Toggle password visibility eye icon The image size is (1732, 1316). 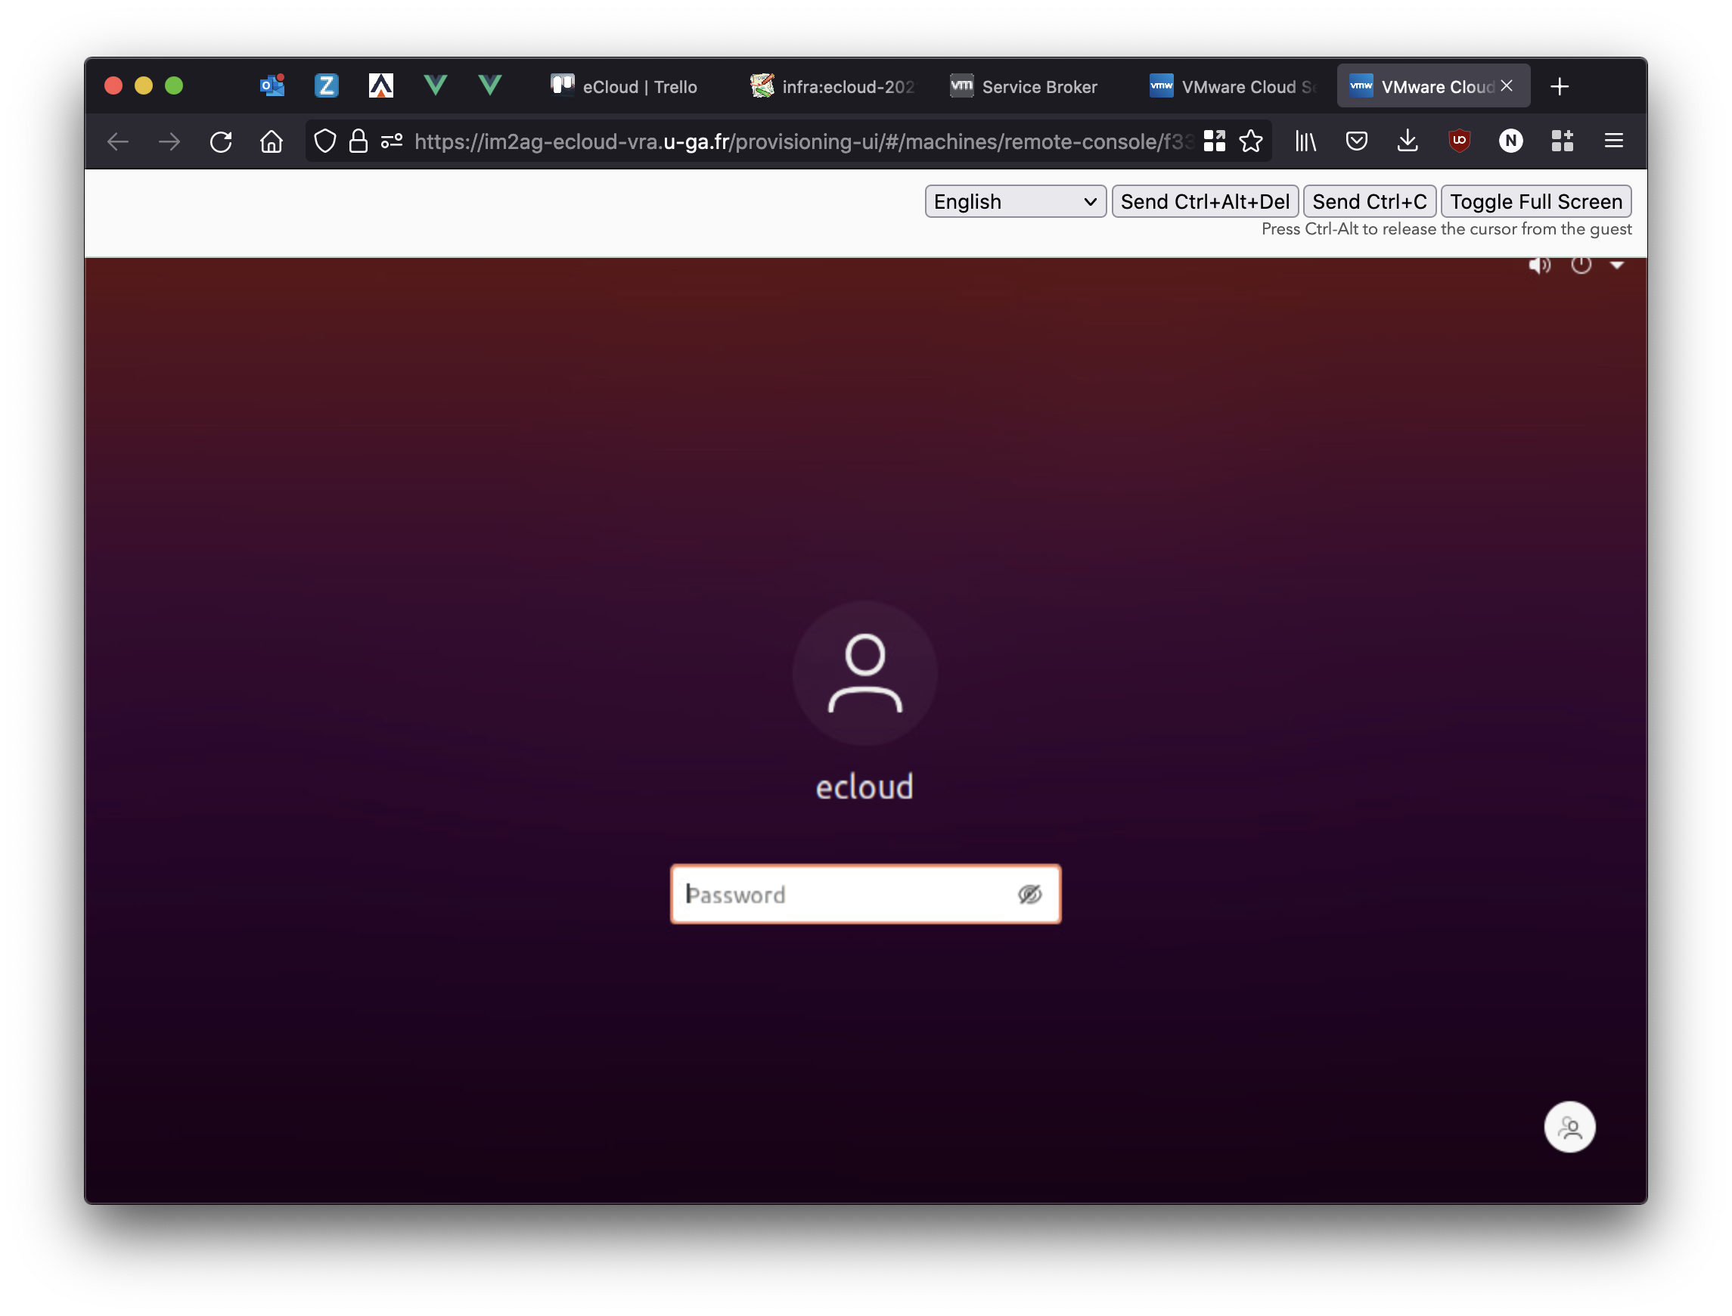1029,894
